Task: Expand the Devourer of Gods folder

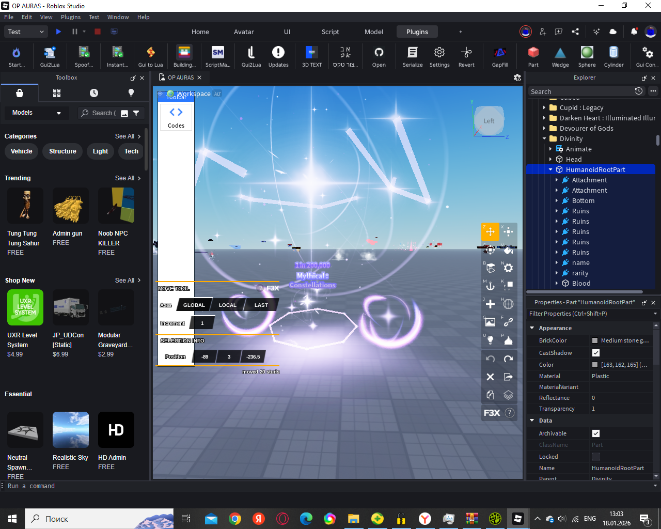Action: point(544,128)
